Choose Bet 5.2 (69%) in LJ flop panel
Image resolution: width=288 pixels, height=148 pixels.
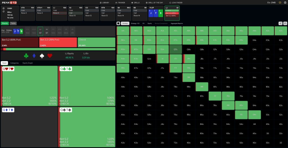point(172,16)
